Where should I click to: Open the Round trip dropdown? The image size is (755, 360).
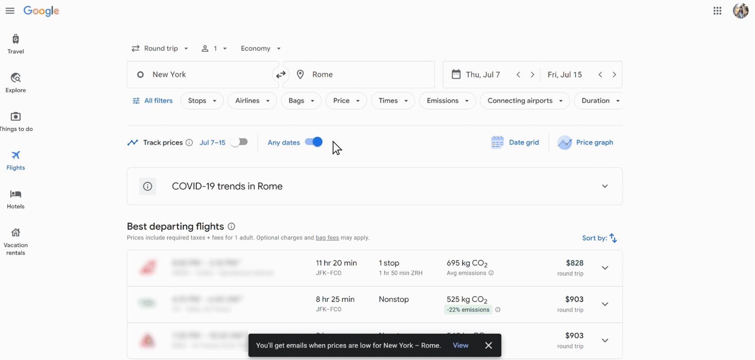click(160, 49)
